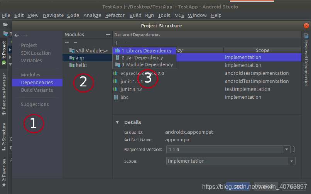This screenshot has height=194, width=311.
Task: Open the Help menu
Action: [216, 15]
